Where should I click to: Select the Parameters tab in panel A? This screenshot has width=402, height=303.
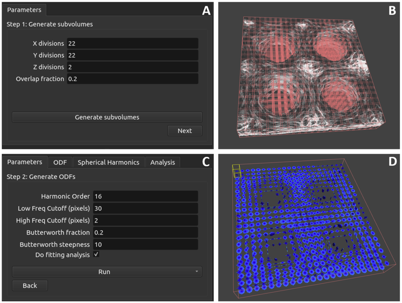[24, 10]
